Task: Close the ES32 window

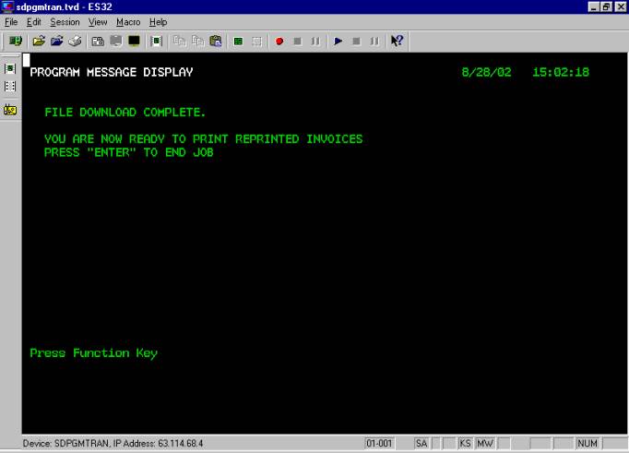Action: coord(619,6)
